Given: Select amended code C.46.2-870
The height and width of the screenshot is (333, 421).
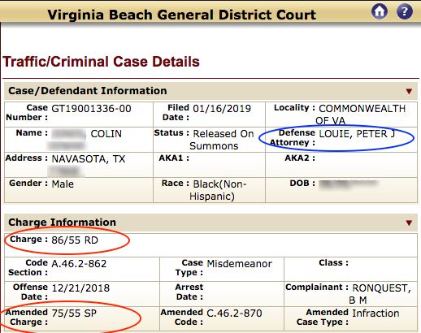Looking at the screenshot, I should tap(234, 314).
